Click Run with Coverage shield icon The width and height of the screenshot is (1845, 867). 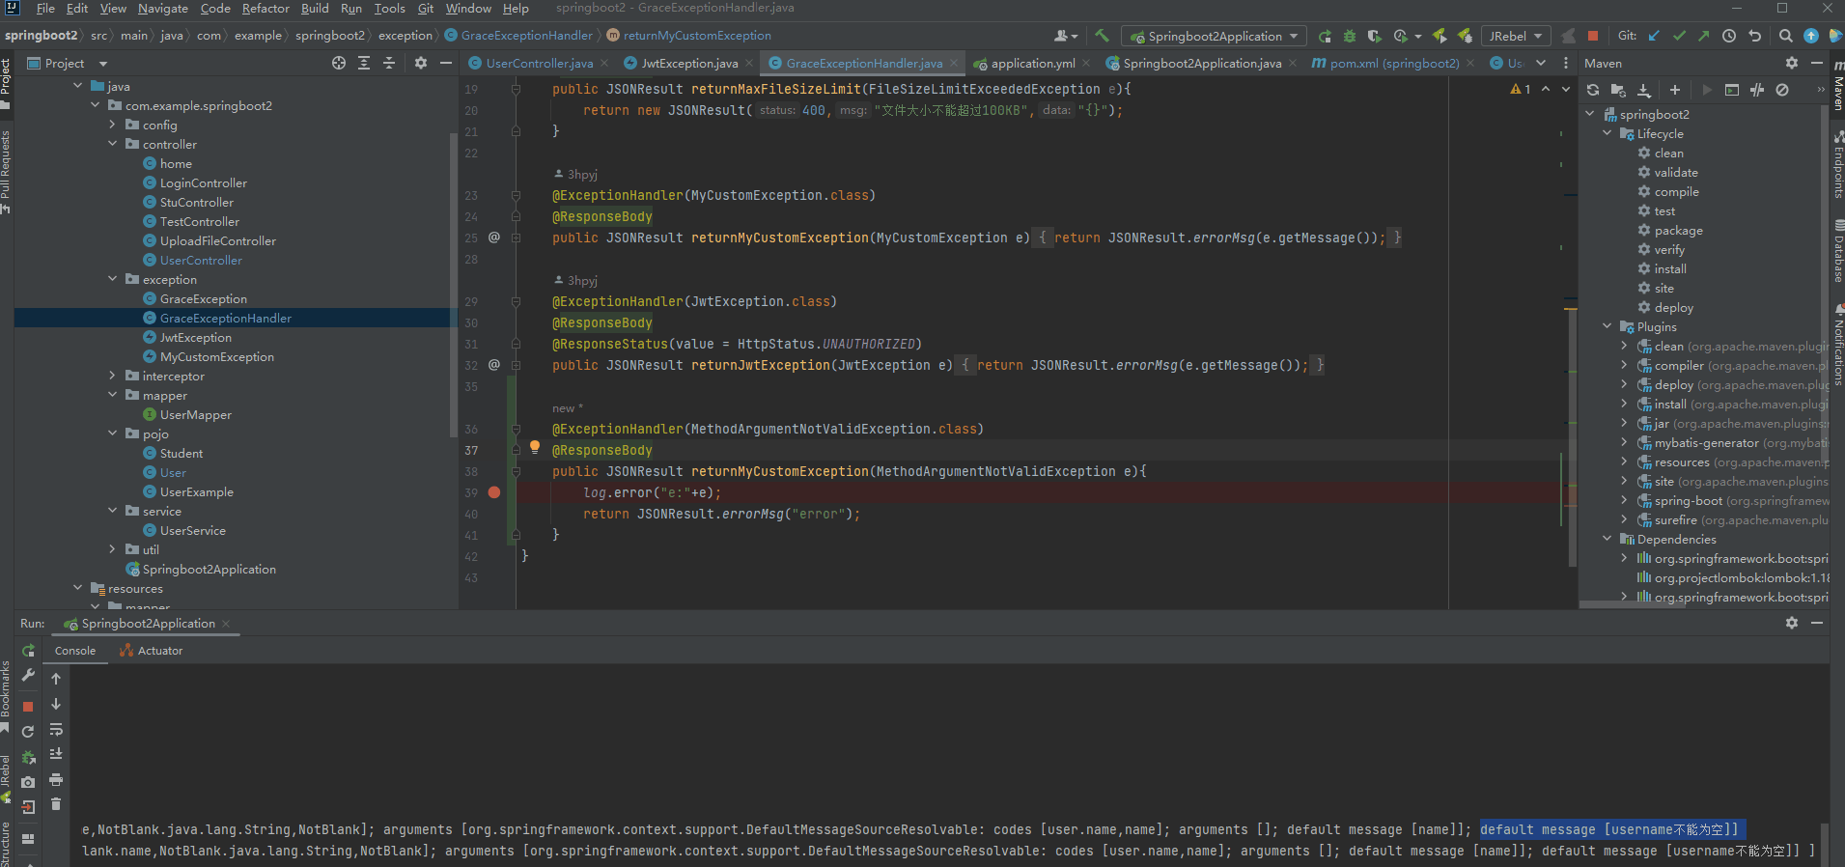[x=1375, y=36]
